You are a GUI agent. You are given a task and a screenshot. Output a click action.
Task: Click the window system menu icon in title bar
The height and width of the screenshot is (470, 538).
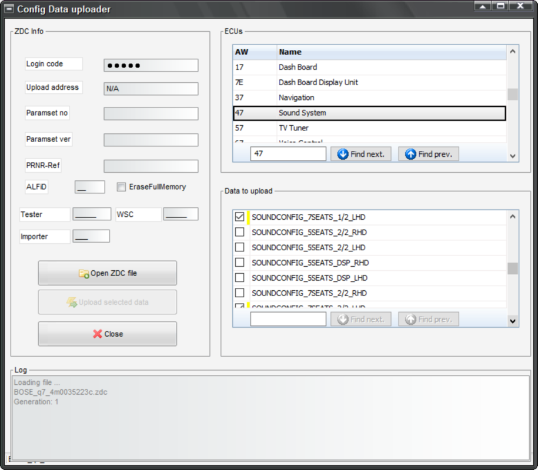pyautogui.click(x=9, y=9)
